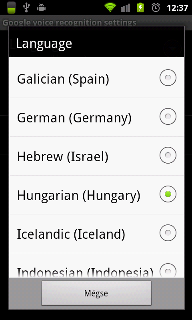The height and width of the screenshot is (320, 192).
Task: Tap the Wi-Fi signal icon
Action: pos(110,8)
